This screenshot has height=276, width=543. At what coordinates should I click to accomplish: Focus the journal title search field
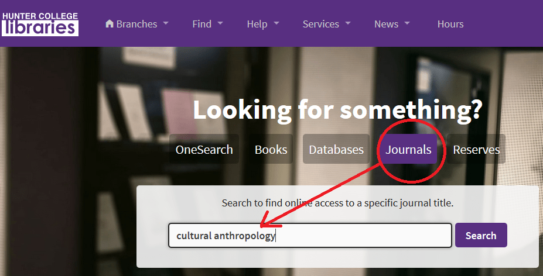[310, 235]
